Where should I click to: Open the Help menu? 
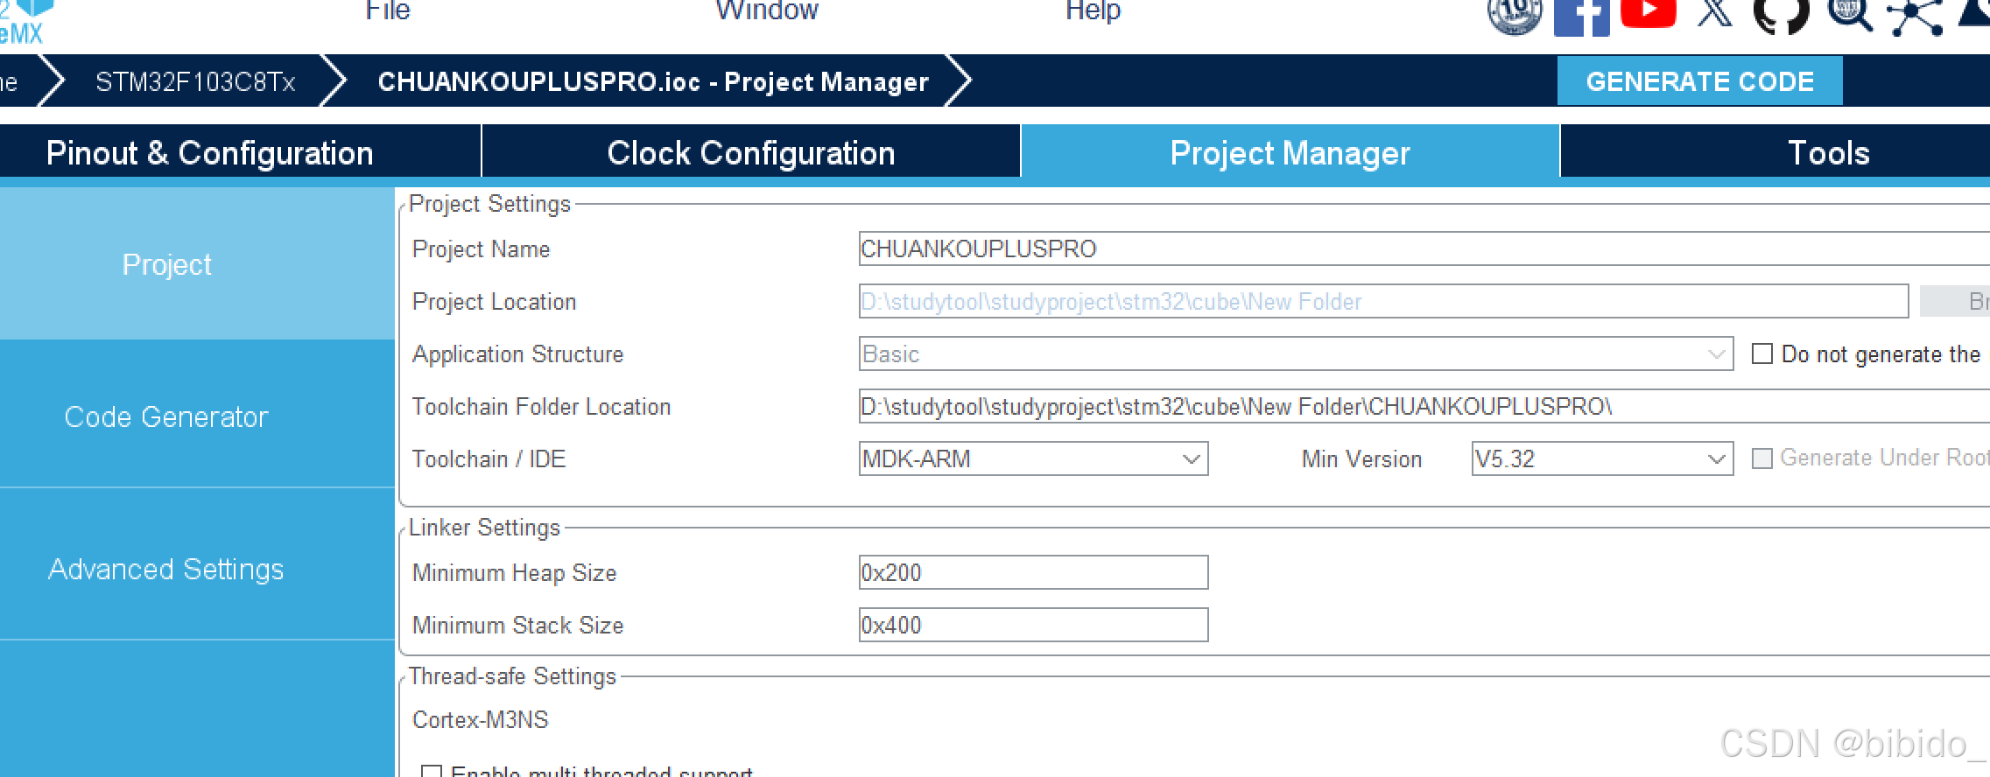1093,11
